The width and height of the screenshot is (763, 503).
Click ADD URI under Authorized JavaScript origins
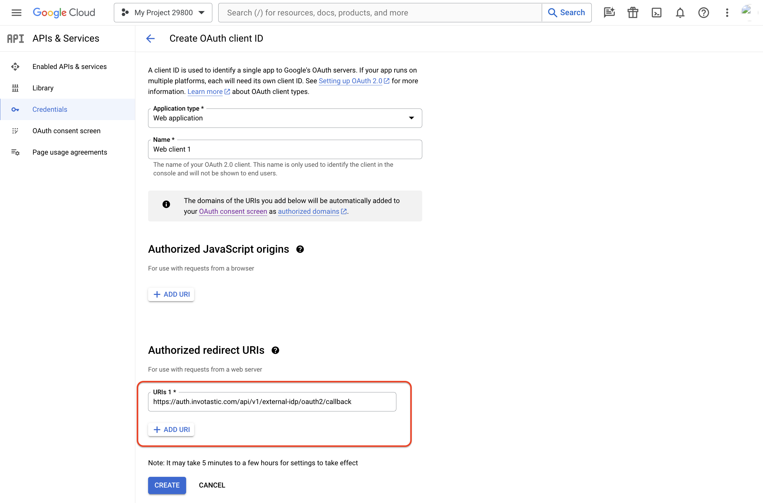pos(171,294)
